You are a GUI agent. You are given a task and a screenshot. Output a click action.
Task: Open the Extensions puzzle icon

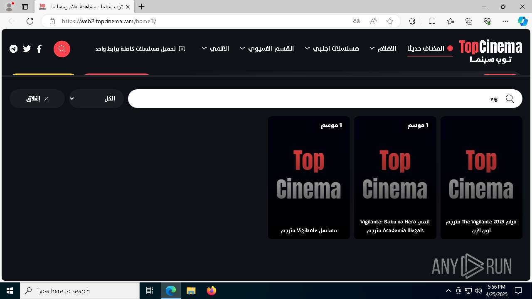tap(412, 21)
